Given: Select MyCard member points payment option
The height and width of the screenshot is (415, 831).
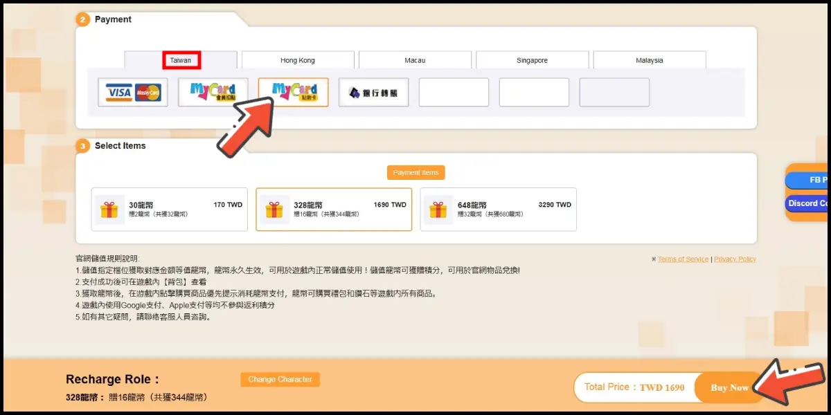Looking at the screenshot, I should coord(213,92).
